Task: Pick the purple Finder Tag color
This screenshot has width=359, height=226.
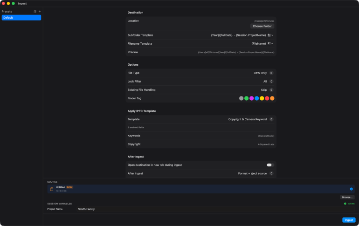Action: pyautogui.click(x=252, y=98)
